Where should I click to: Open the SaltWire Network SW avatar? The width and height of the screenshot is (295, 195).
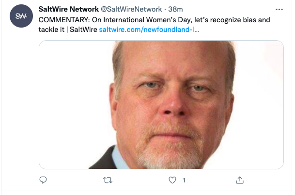(21, 16)
